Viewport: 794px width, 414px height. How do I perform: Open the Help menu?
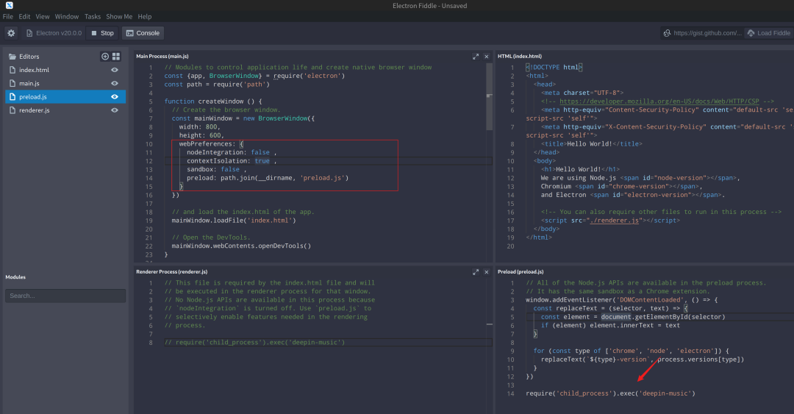145,17
